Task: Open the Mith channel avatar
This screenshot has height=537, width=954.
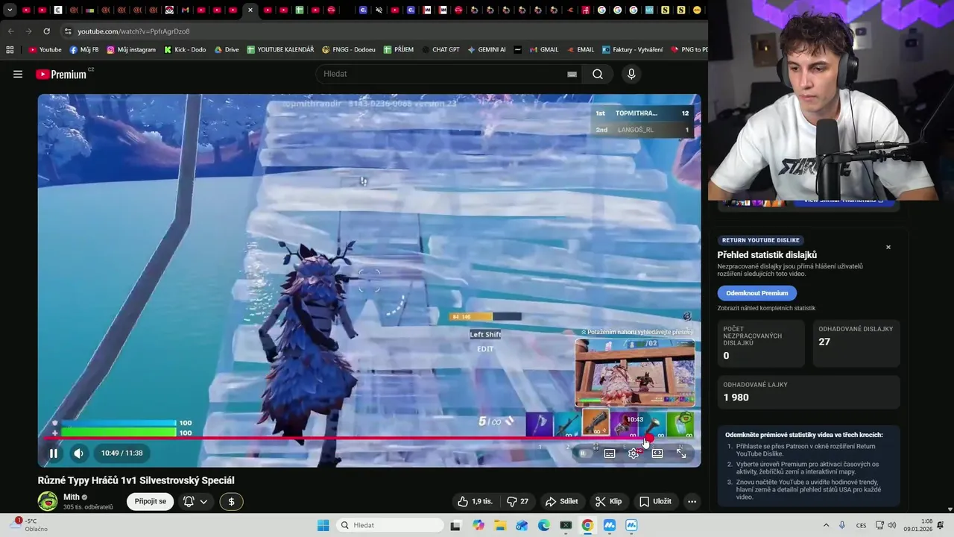Action: (x=48, y=501)
